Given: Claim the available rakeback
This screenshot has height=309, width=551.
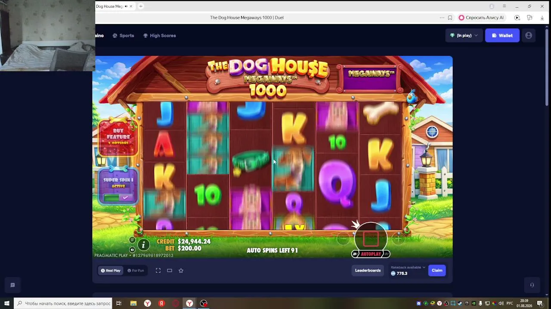Looking at the screenshot, I should point(437,270).
